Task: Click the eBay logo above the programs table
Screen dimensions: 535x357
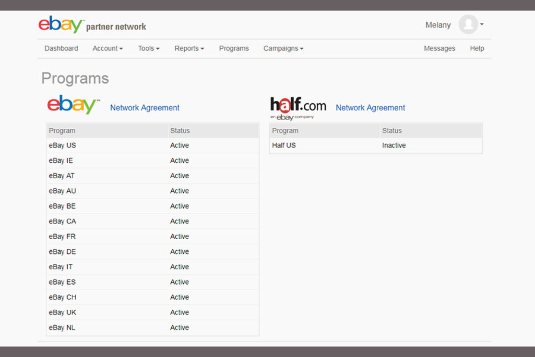Action: click(73, 105)
